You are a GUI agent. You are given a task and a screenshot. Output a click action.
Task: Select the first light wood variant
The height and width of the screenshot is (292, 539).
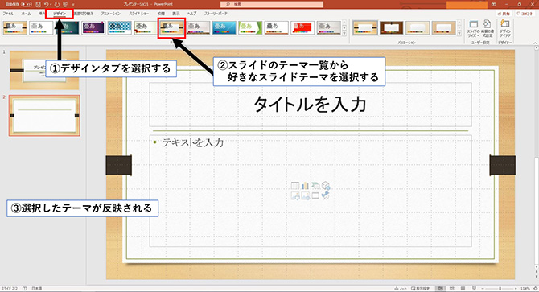click(x=365, y=28)
